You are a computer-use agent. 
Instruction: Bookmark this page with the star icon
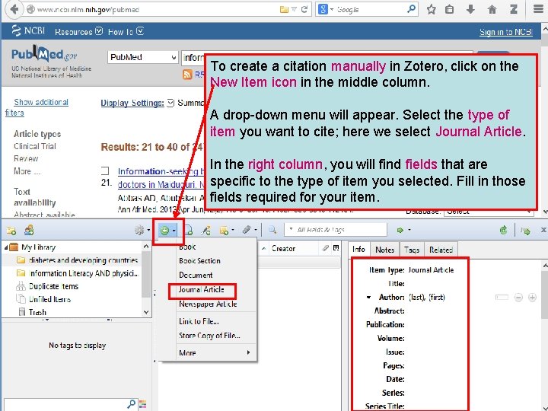pos(432,9)
